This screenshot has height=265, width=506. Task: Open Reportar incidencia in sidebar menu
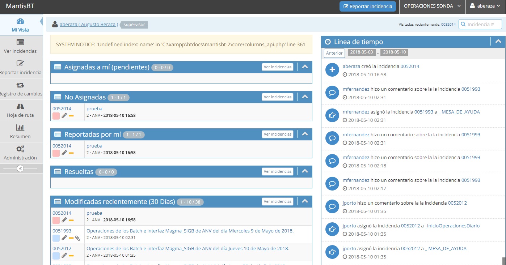tap(20, 68)
